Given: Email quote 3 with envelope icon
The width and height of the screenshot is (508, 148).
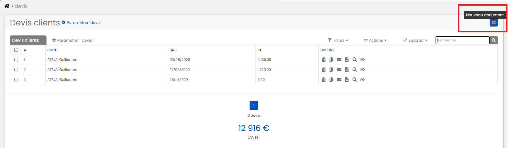Looking at the screenshot, I should [x=339, y=80].
